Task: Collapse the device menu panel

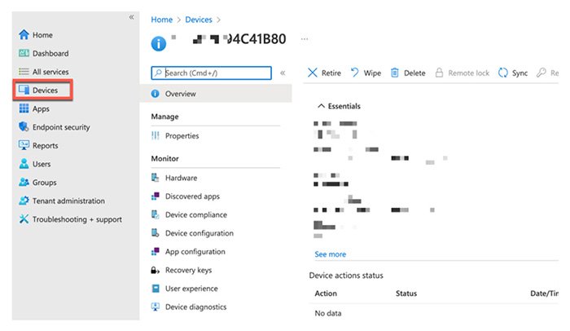Action: [283, 73]
